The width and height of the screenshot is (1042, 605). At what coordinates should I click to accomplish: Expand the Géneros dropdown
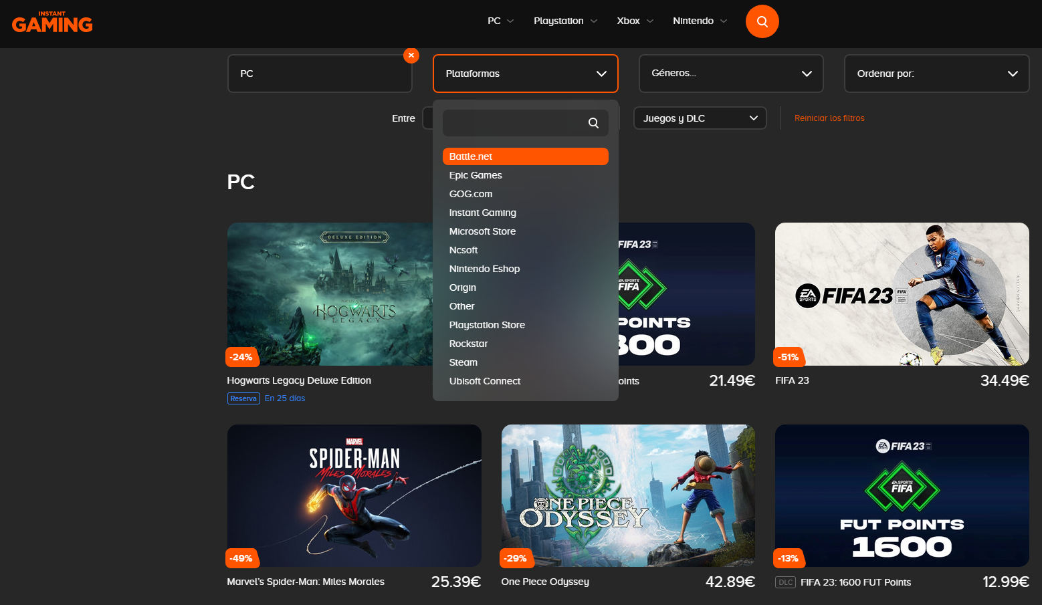[730, 74]
